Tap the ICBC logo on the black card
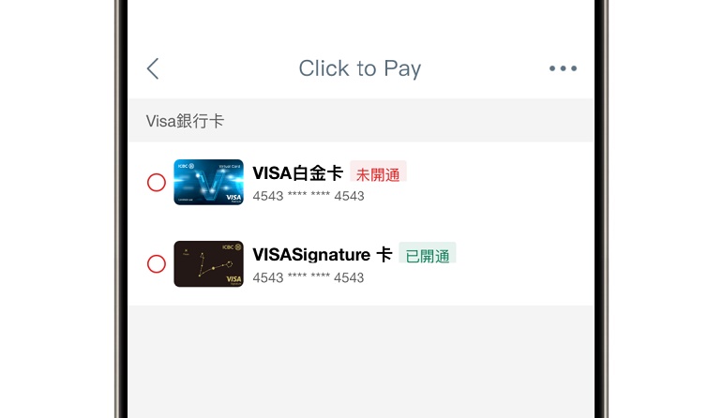The height and width of the screenshot is (418, 723). [x=232, y=247]
